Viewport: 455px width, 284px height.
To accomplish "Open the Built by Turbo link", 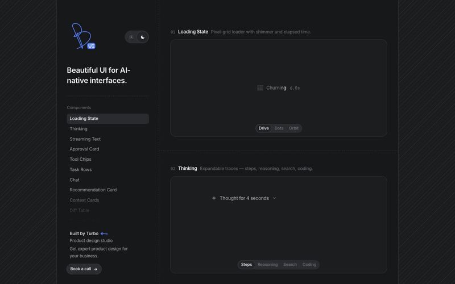I will click(x=84, y=233).
